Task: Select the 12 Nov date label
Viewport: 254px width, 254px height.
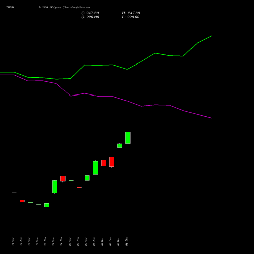Action: tap(21, 241)
